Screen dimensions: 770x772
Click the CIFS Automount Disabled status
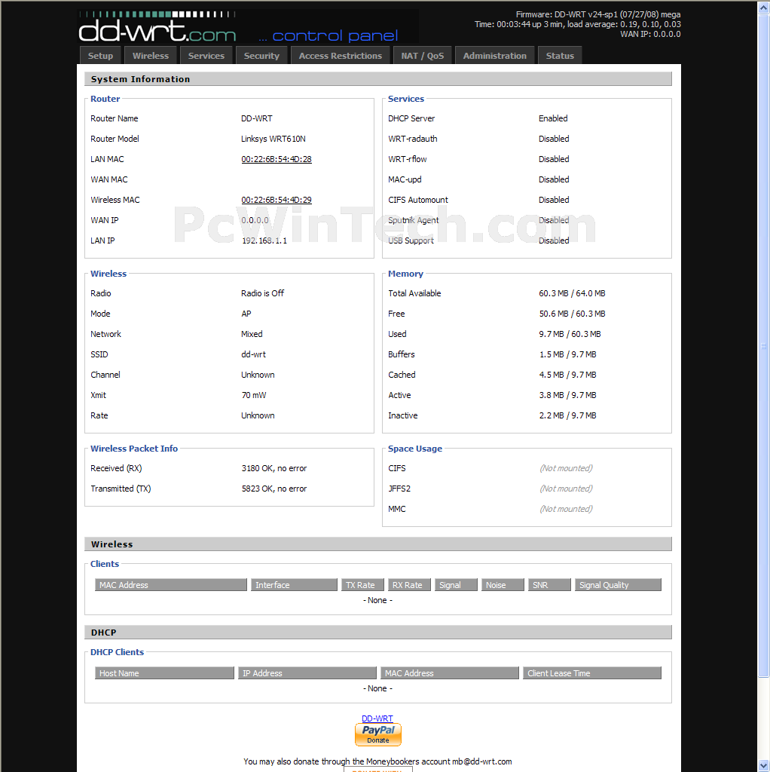554,200
